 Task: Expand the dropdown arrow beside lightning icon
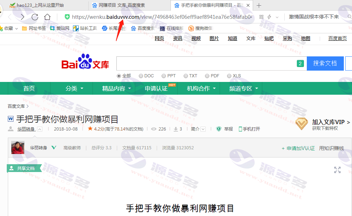(277, 17)
